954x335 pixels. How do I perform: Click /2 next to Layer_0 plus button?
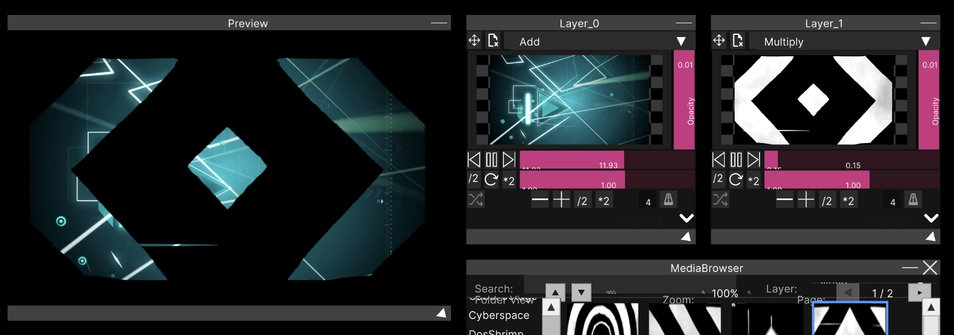583,201
